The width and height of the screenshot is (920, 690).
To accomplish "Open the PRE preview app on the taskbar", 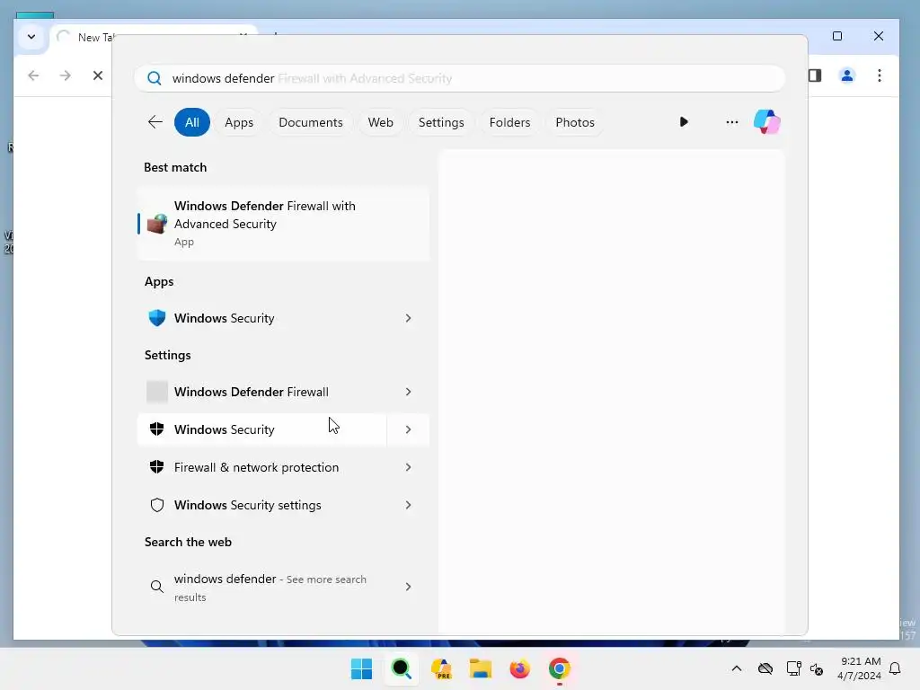I will click(441, 668).
